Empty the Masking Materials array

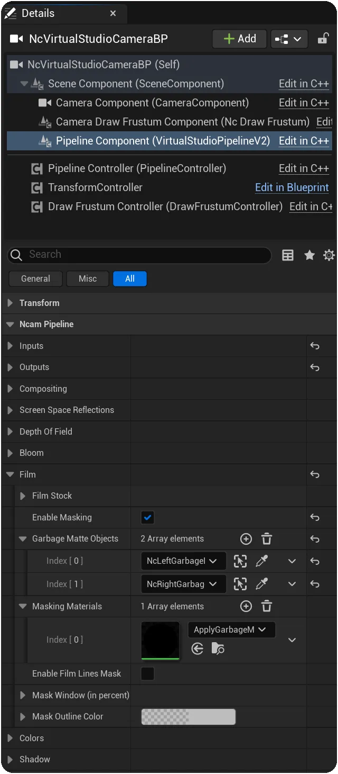267,606
